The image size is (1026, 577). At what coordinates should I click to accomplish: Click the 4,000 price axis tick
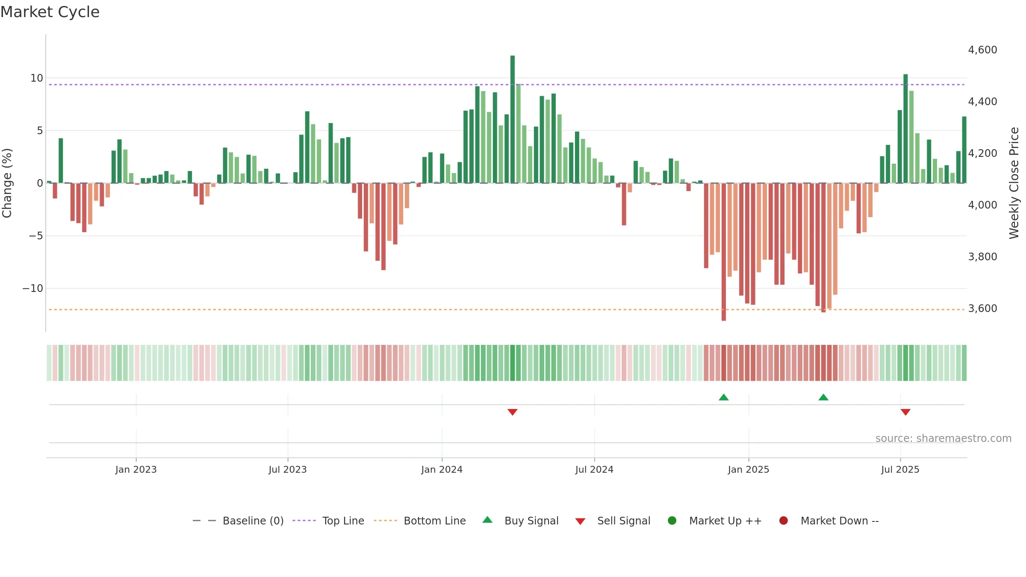click(982, 205)
